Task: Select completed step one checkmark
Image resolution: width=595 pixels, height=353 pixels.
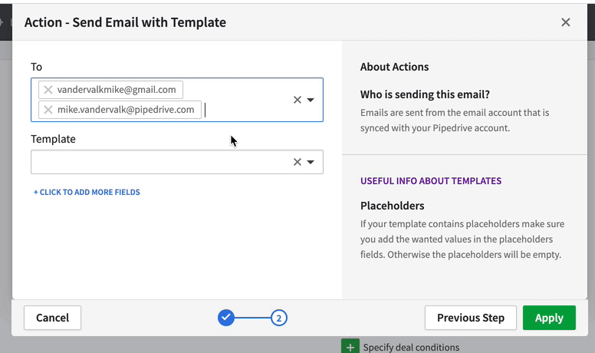Action: (226, 318)
